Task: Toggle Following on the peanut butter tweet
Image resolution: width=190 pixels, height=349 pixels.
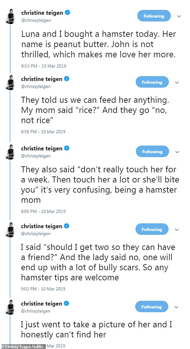Action: point(154,16)
